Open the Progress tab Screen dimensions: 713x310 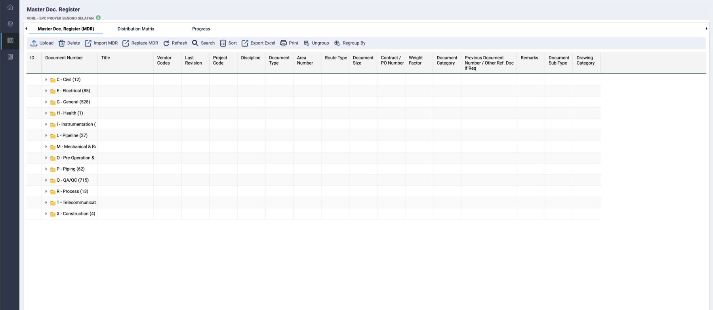(201, 29)
